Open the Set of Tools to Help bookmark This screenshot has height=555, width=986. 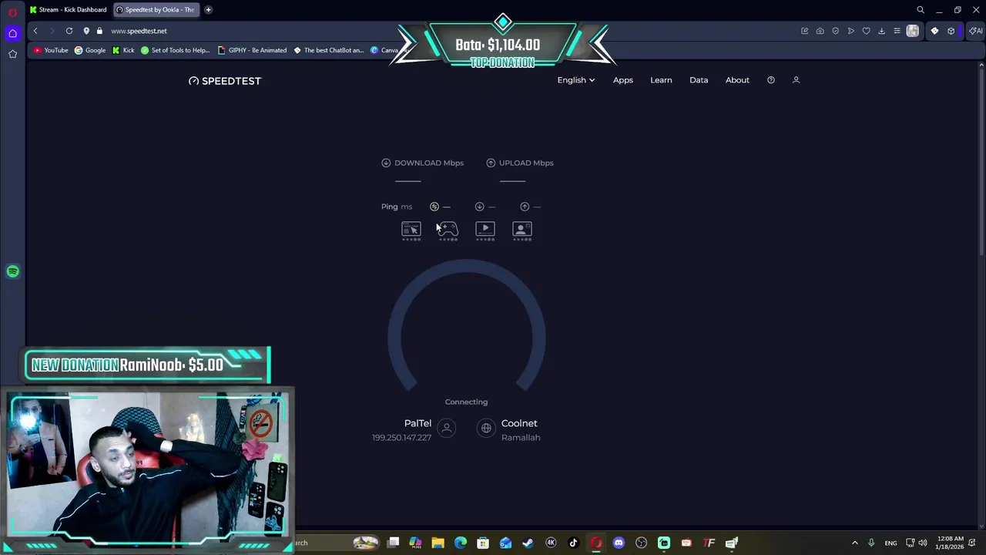coord(175,50)
